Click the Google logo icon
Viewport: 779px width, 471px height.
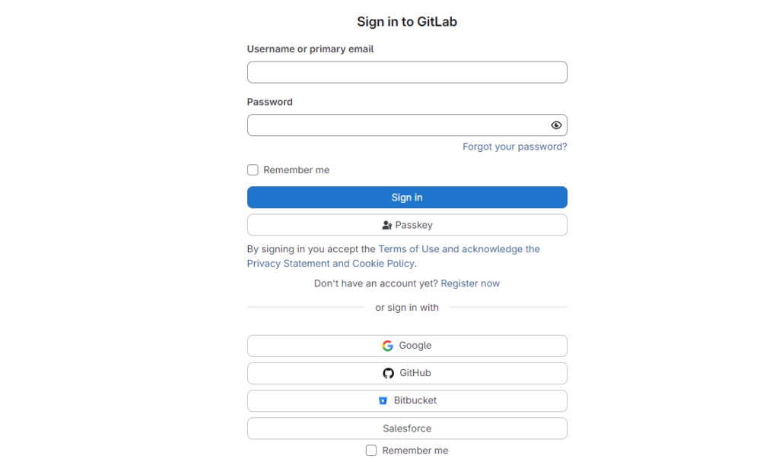(x=388, y=346)
